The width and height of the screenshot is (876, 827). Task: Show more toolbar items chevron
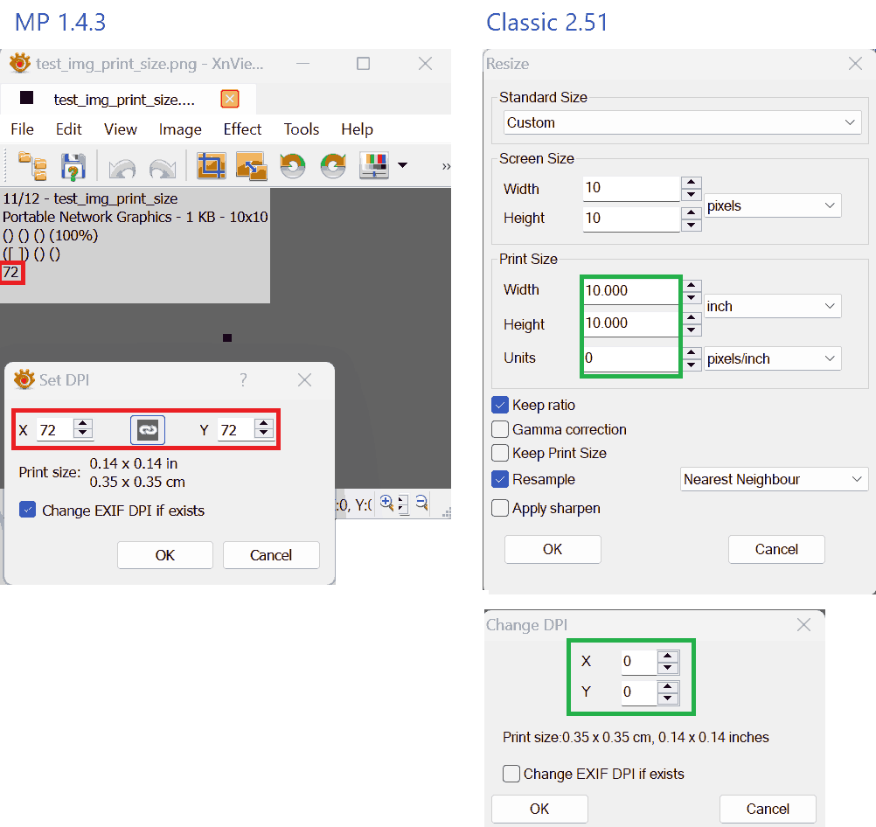coord(446,166)
